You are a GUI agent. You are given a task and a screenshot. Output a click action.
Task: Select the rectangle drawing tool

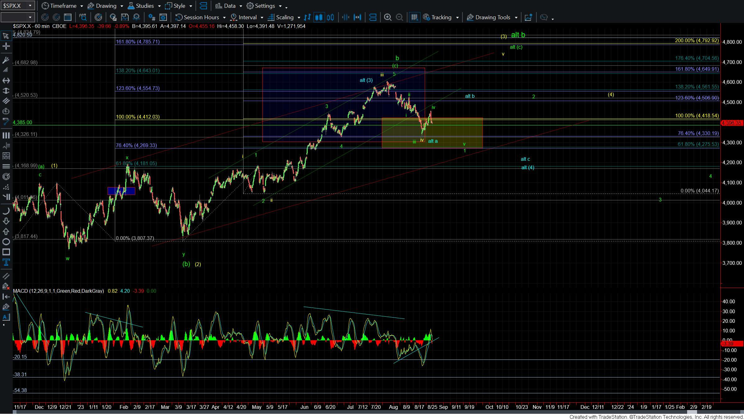coord(6,252)
